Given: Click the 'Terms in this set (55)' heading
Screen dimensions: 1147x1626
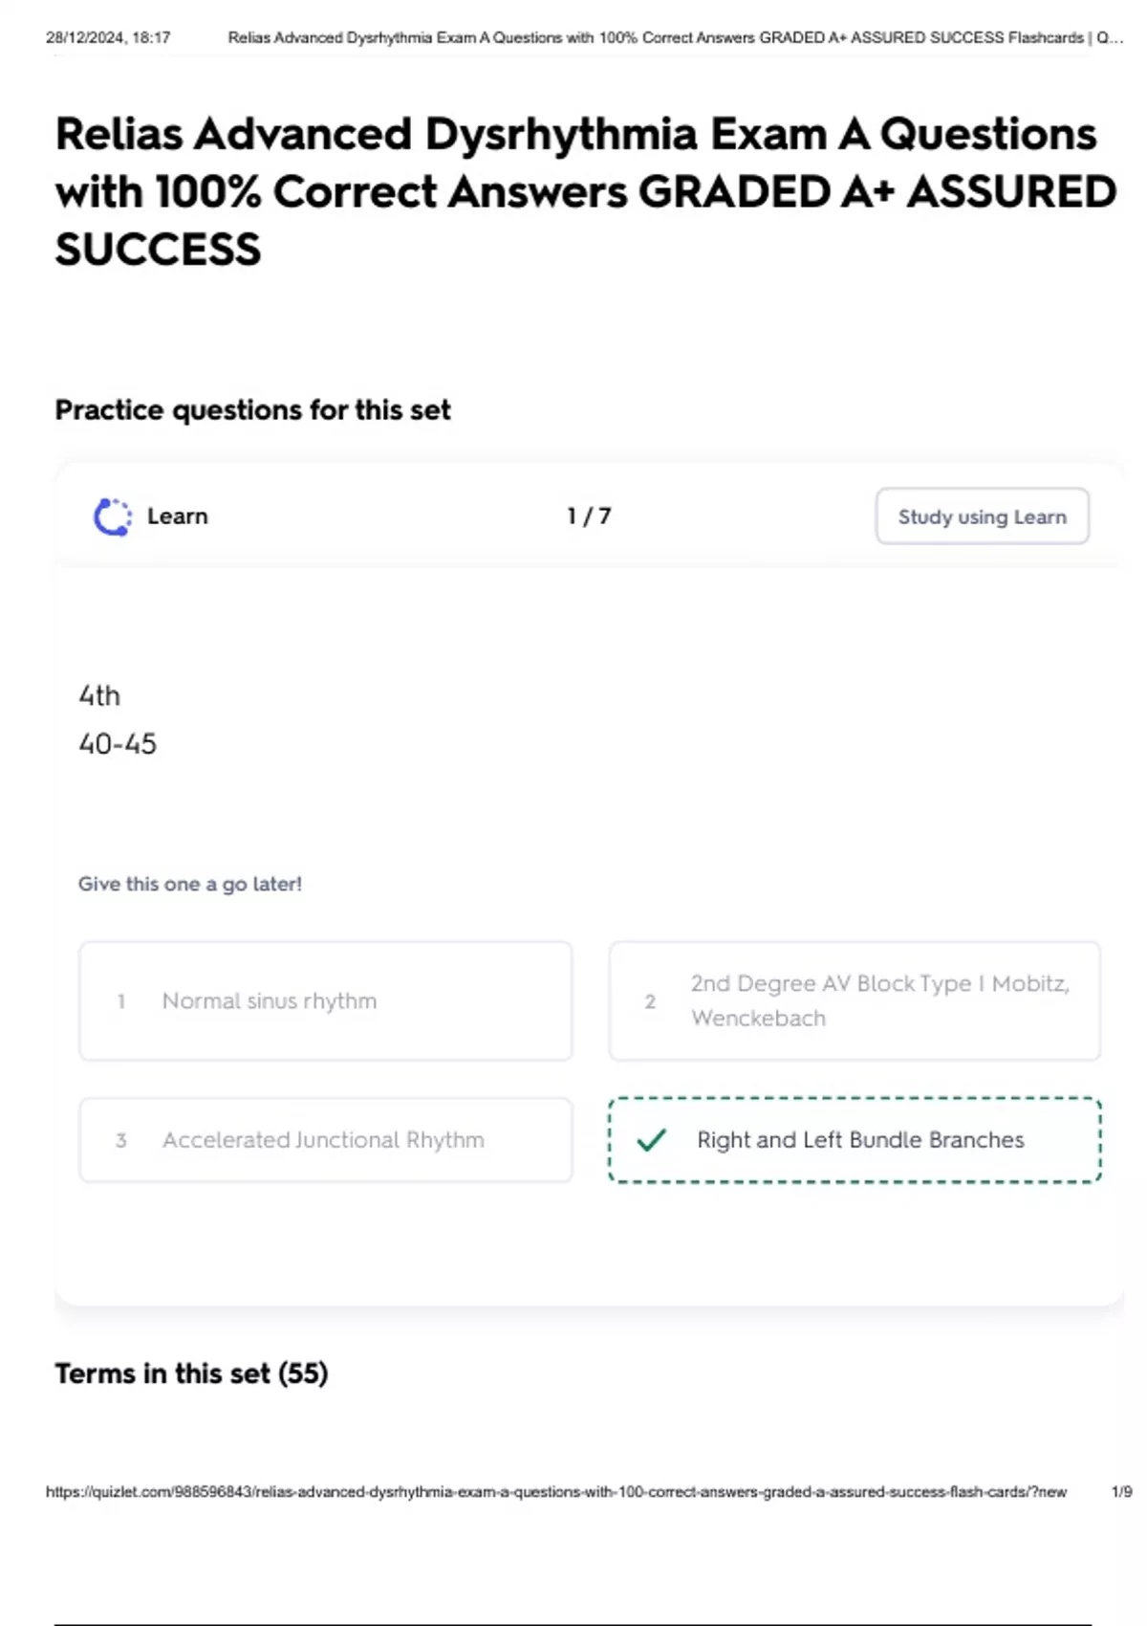Looking at the screenshot, I should tap(190, 1373).
